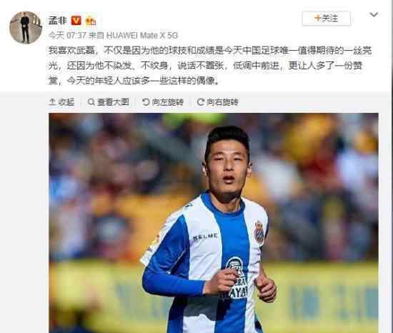The height and width of the screenshot is (333, 393).
Task: Click the orange V verification badge
Action: (76, 21)
